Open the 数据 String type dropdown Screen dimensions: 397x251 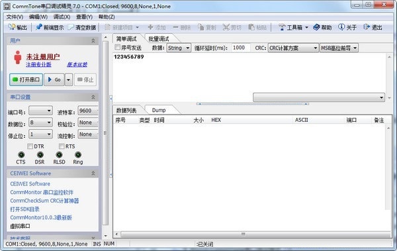179,48
